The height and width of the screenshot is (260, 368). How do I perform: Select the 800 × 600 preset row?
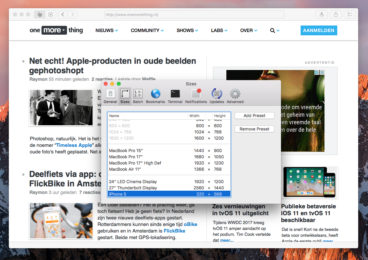(169, 126)
